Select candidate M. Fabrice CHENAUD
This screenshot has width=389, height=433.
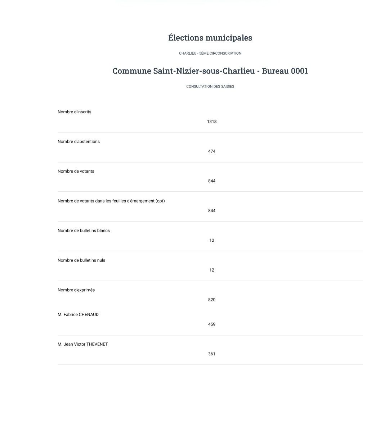click(78, 315)
